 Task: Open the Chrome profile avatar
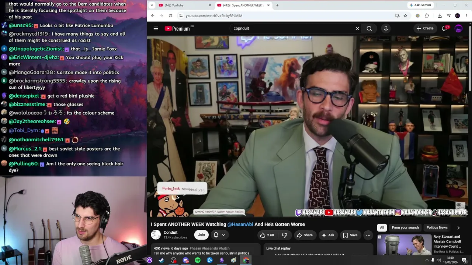pyautogui.click(x=458, y=15)
